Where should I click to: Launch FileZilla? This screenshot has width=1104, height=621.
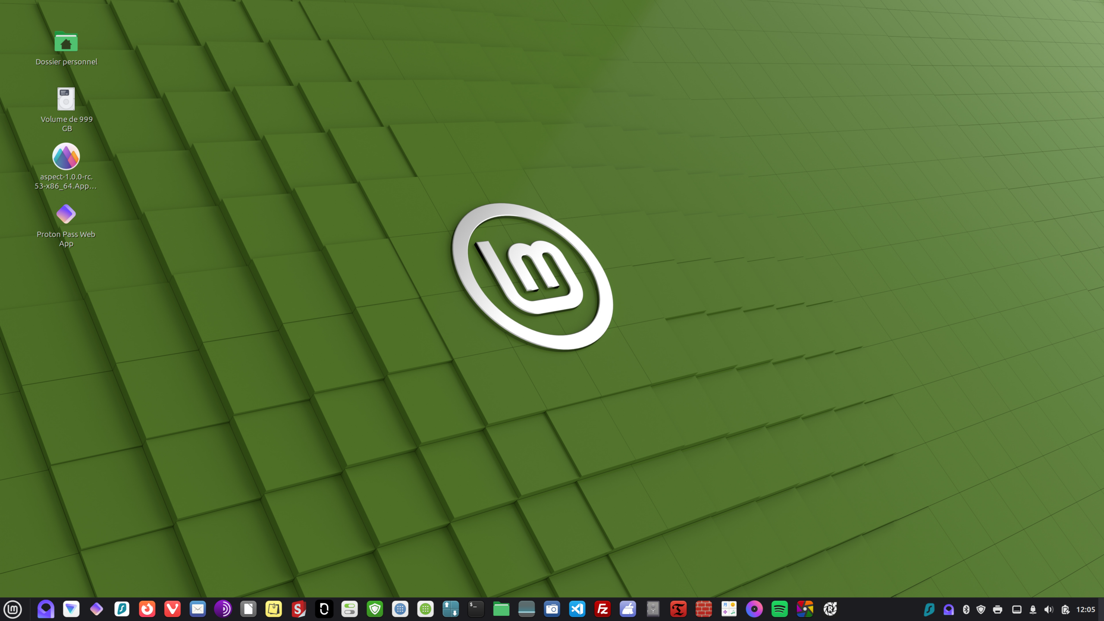pos(602,609)
